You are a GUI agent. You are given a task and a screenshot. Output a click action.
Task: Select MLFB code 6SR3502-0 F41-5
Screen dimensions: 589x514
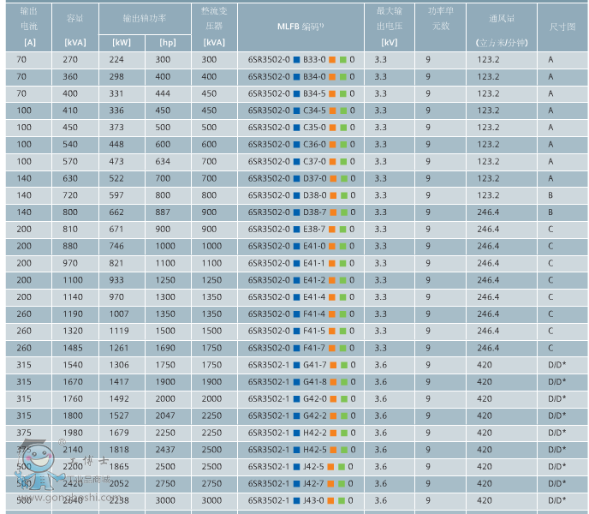[301, 331]
